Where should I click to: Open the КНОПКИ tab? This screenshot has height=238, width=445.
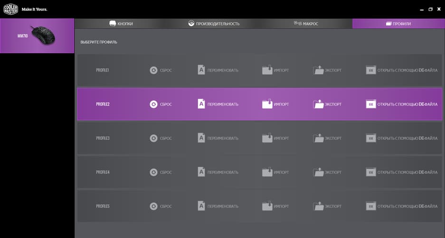click(x=121, y=24)
